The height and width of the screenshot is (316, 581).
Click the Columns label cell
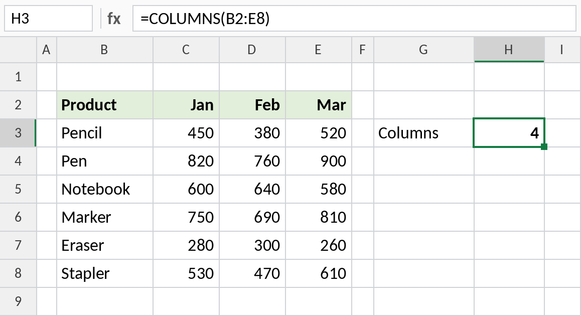tap(423, 133)
